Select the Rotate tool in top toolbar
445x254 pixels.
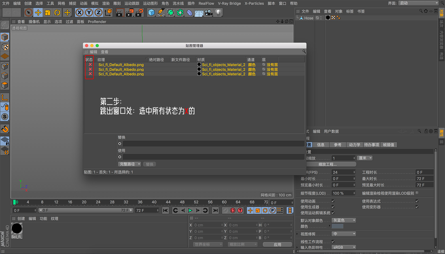click(57, 12)
